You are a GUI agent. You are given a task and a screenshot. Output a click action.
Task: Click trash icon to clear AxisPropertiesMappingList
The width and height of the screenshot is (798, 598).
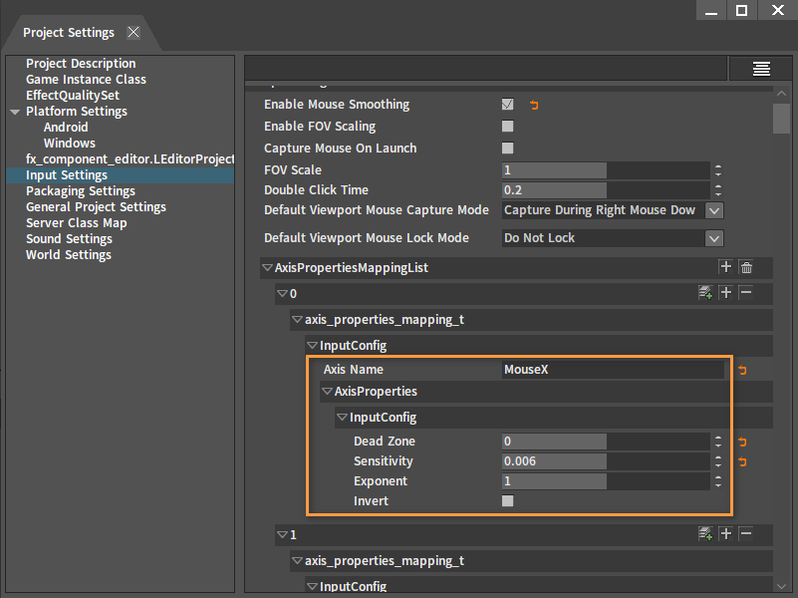coord(746,267)
